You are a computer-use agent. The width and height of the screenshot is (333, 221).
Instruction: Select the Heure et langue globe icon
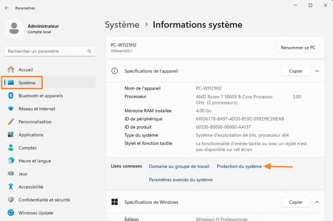(11, 161)
